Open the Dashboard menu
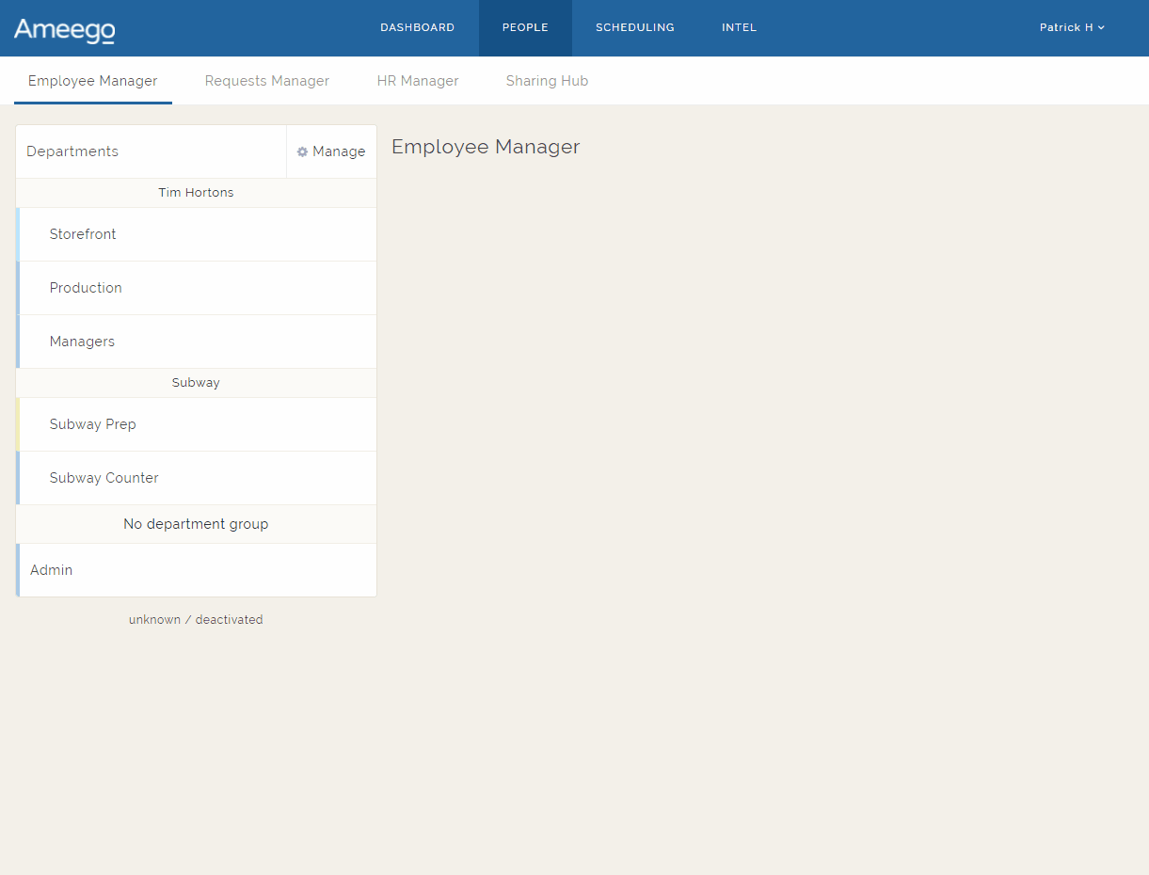The width and height of the screenshot is (1149, 875). click(x=417, y=28)
